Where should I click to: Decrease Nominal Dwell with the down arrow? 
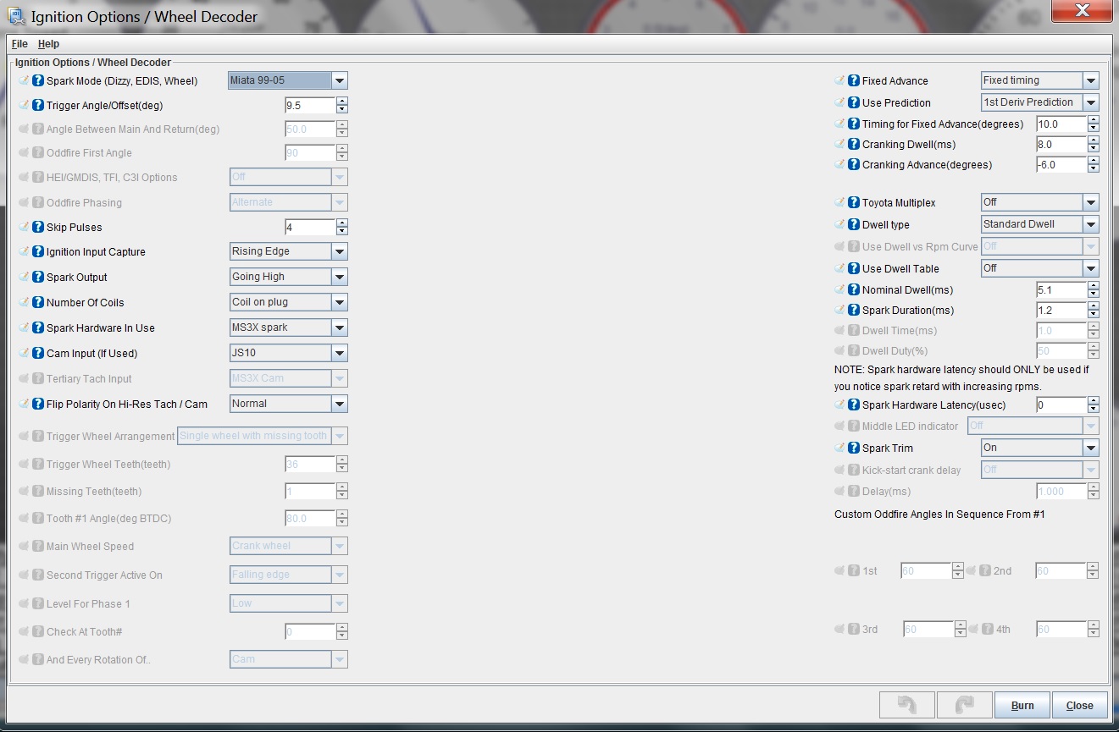coord(1094,294)
